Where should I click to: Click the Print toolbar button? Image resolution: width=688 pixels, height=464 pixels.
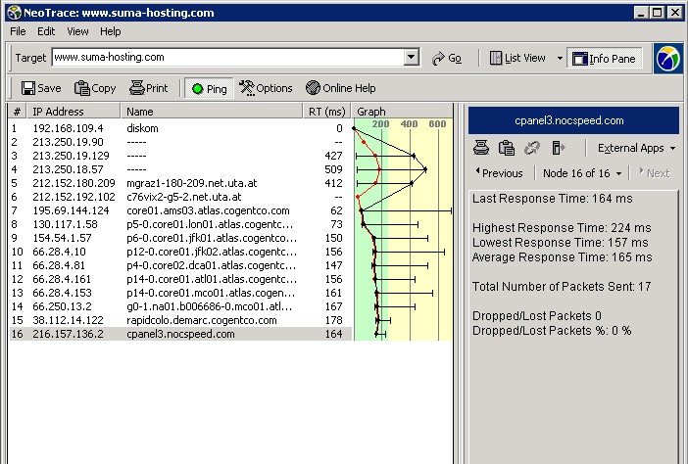coord(149,88)
